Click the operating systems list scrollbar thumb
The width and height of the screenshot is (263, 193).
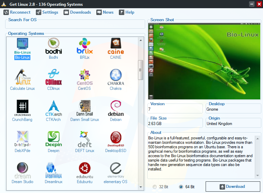[141, 70]
